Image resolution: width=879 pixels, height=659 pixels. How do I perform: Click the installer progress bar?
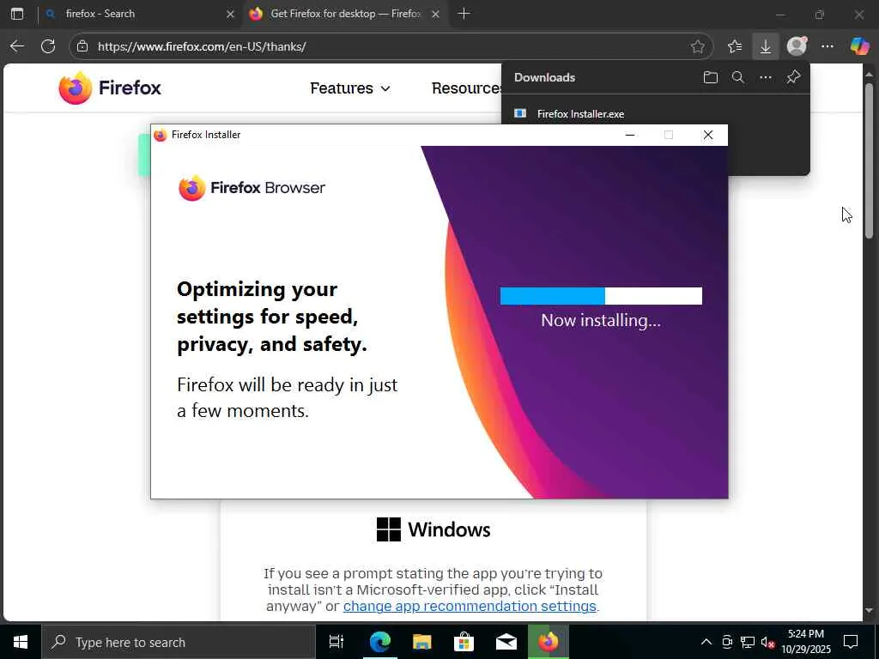pos(601,296)
